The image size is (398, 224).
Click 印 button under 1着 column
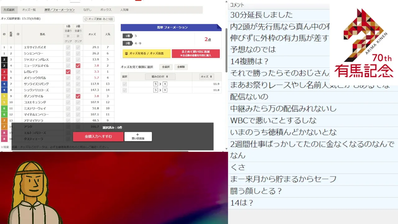pos(68,36)
